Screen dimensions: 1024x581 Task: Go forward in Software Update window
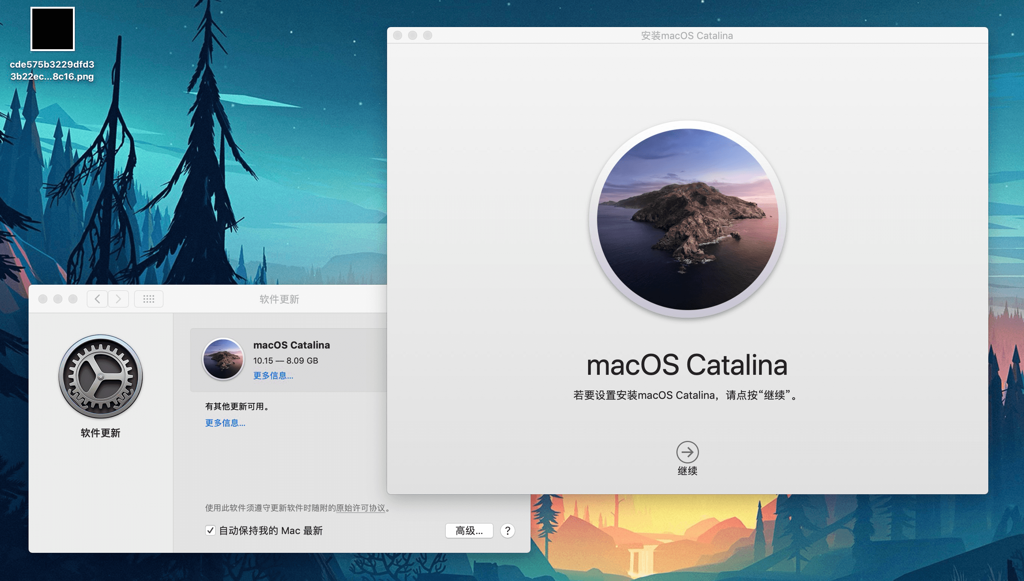(x=118, y=299)
